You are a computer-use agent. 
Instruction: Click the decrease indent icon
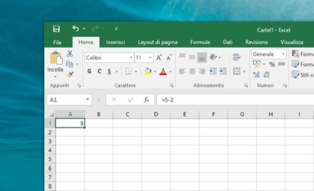point(213,71)
